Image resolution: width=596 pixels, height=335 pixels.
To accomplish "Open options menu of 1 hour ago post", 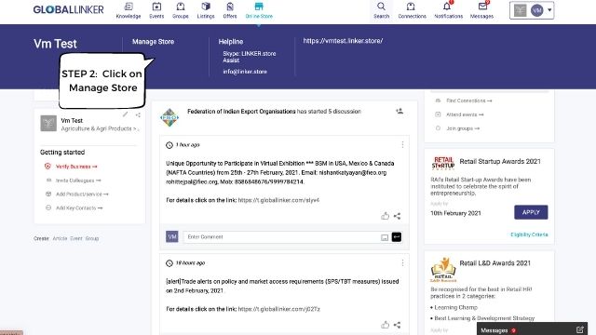I will 402,145.
